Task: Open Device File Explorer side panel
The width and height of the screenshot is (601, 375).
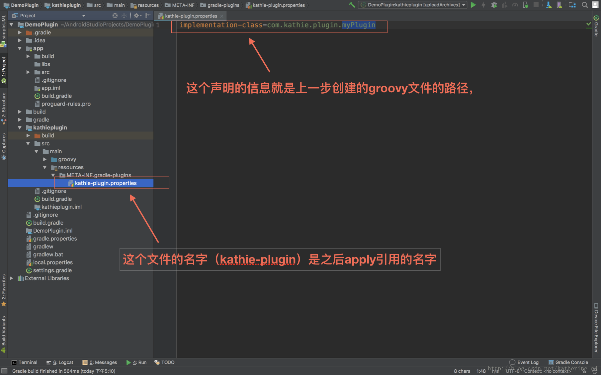Action: pos(596,328)
